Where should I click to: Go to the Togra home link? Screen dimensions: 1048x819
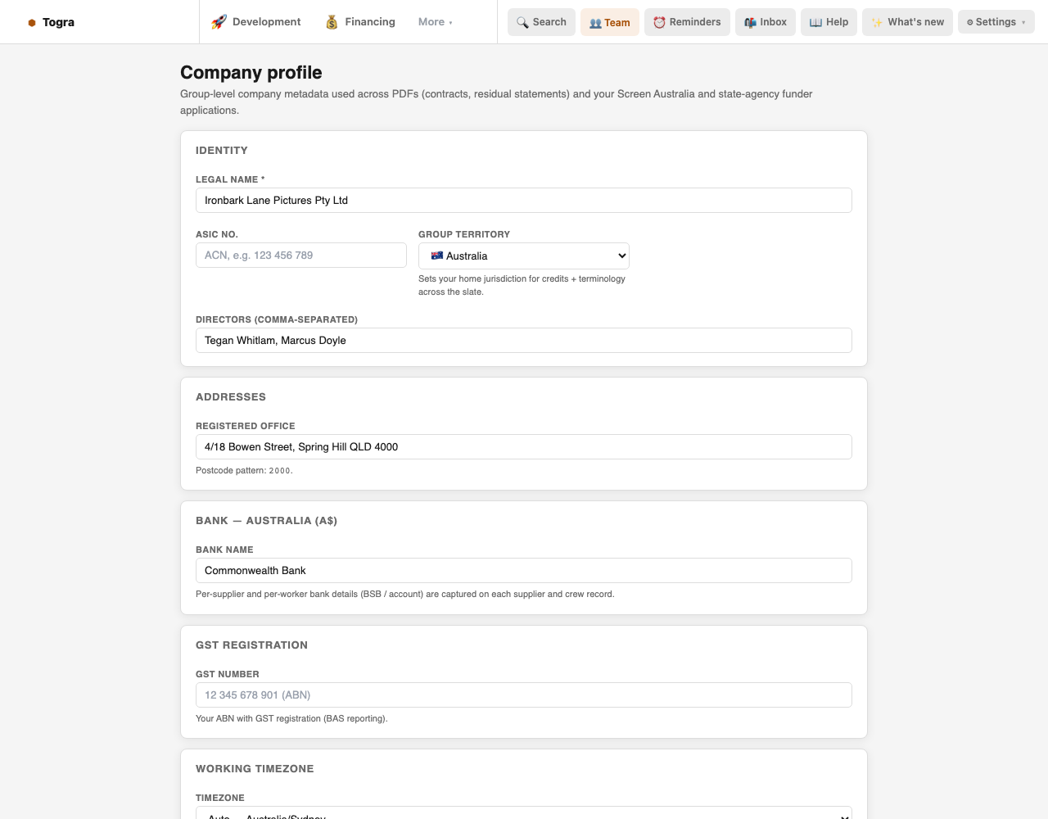pyautogui.click(x=51, y=22)
